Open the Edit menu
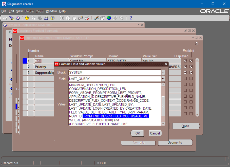 point(11,11)
